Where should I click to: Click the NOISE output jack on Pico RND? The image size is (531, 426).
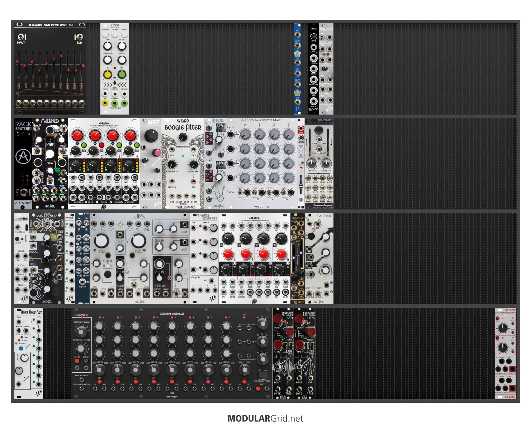click(x=314, y=101)
